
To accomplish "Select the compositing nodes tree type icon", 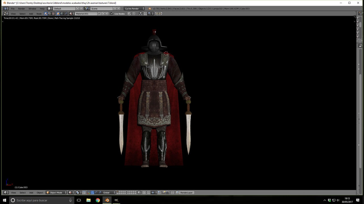I will (x=49, y=14).
